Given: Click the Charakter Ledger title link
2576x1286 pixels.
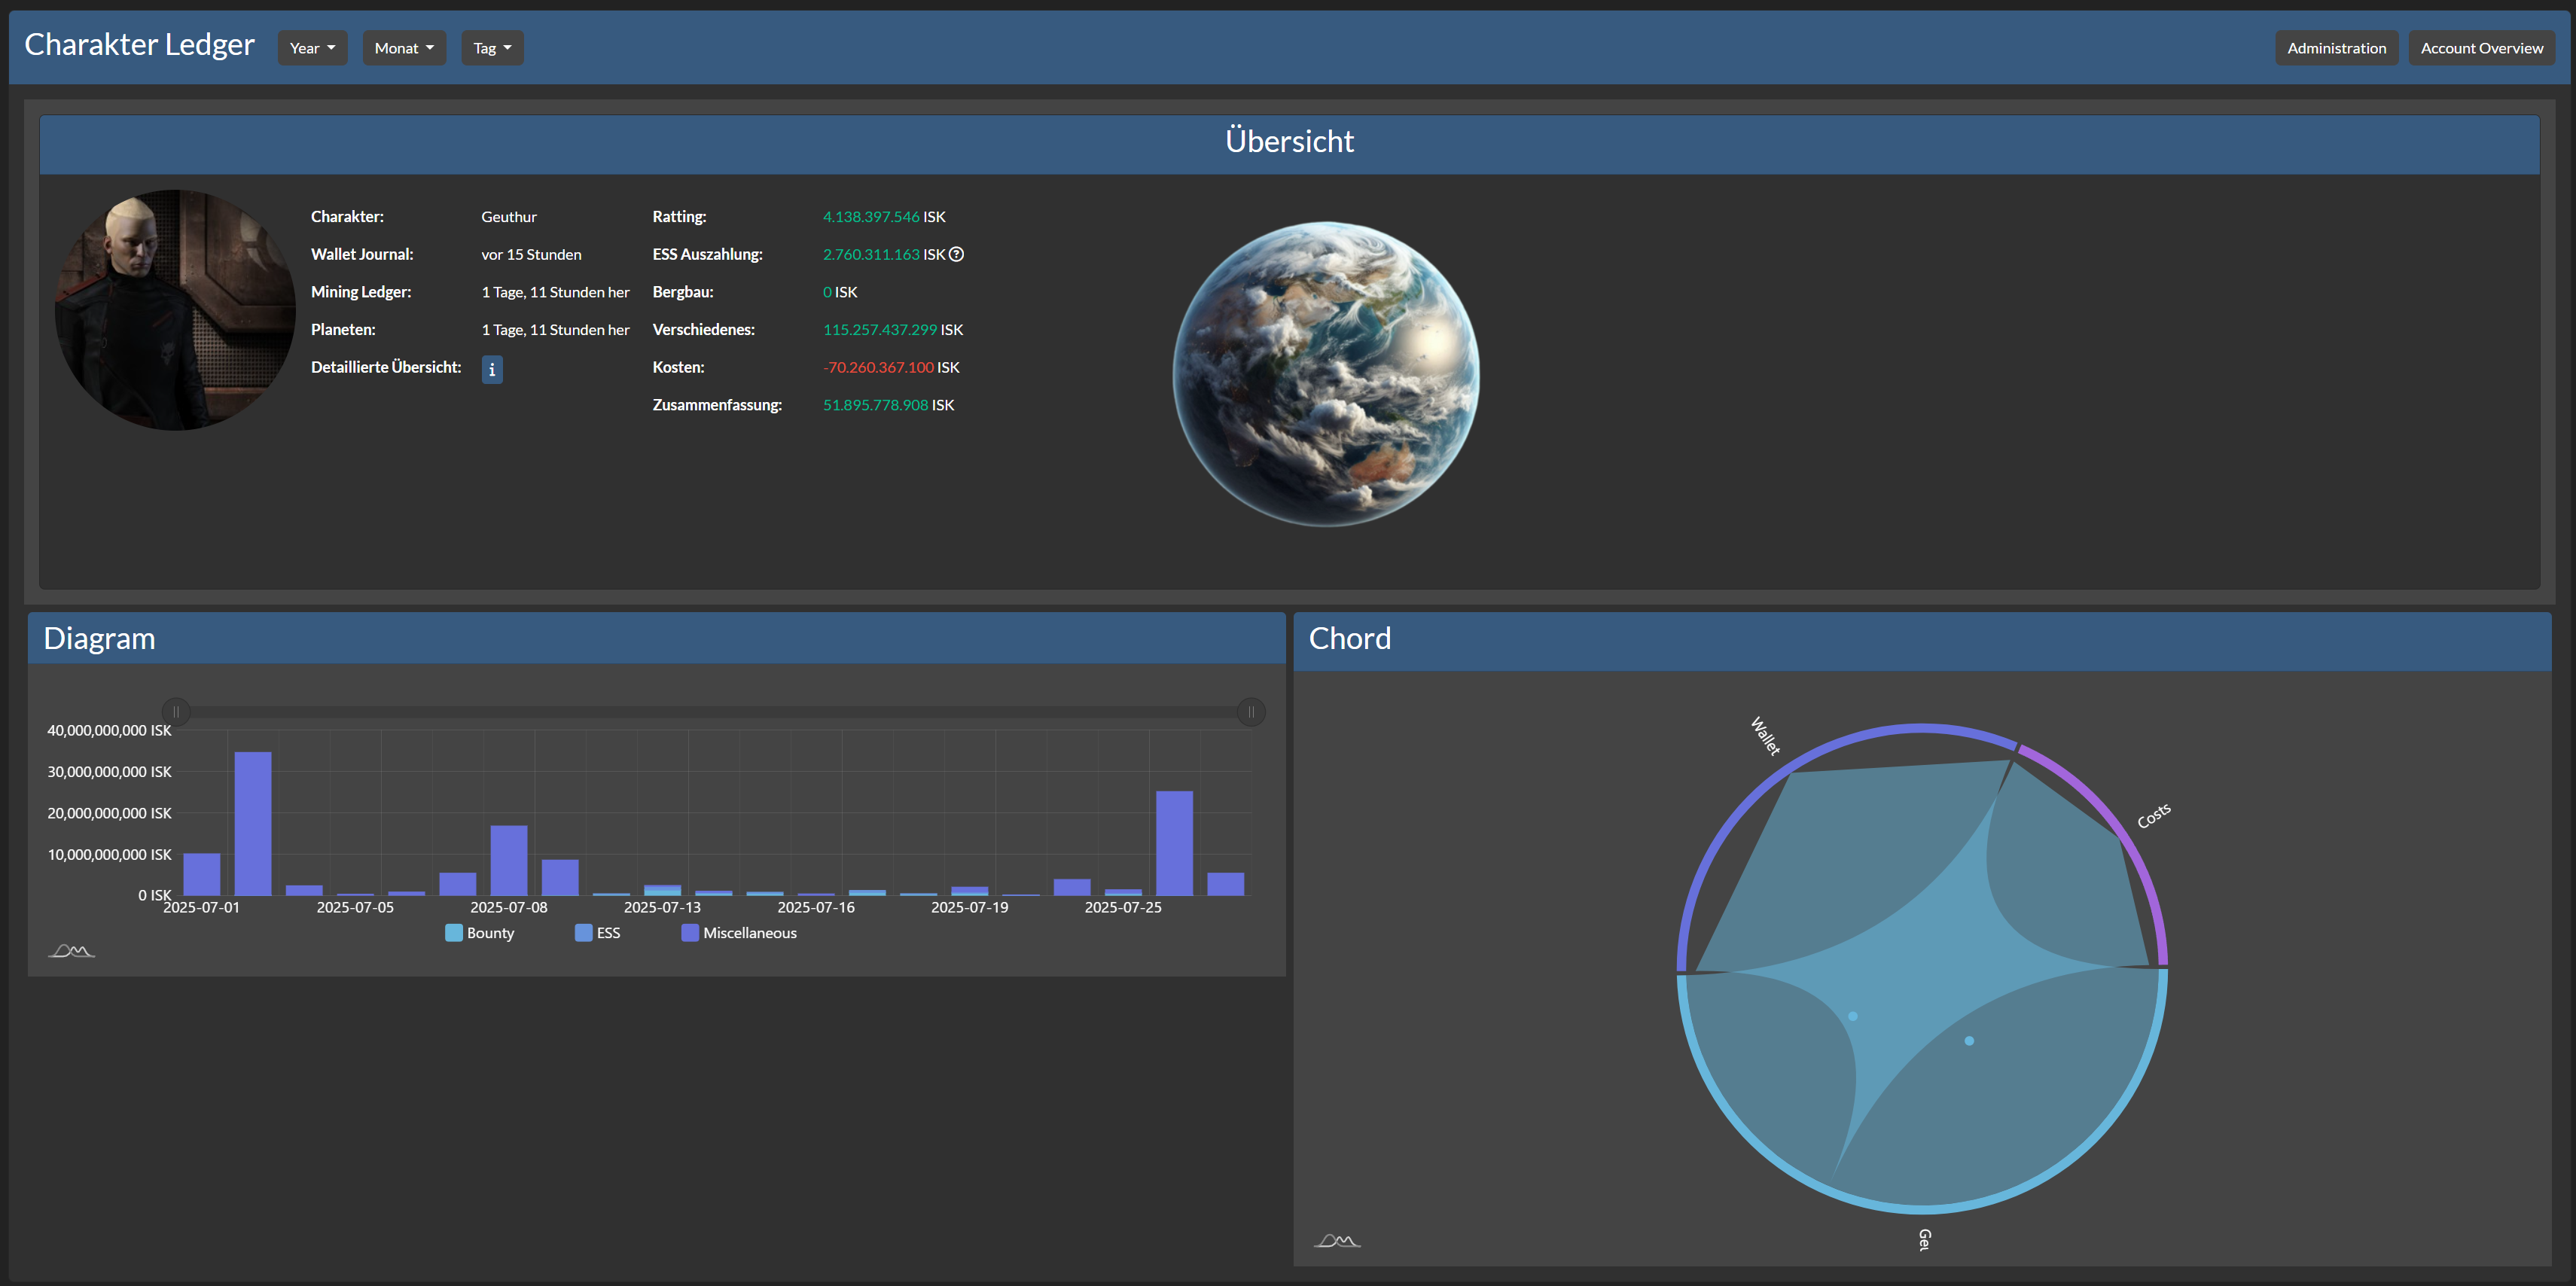Looking at the screenshot, I should (139, 44).
